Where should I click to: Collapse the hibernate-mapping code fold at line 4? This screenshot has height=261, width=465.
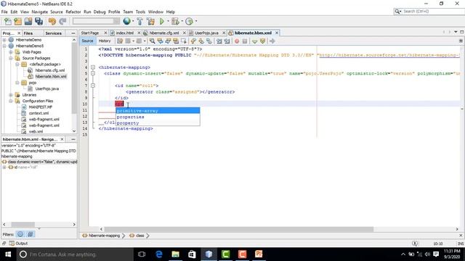[93, 67]
